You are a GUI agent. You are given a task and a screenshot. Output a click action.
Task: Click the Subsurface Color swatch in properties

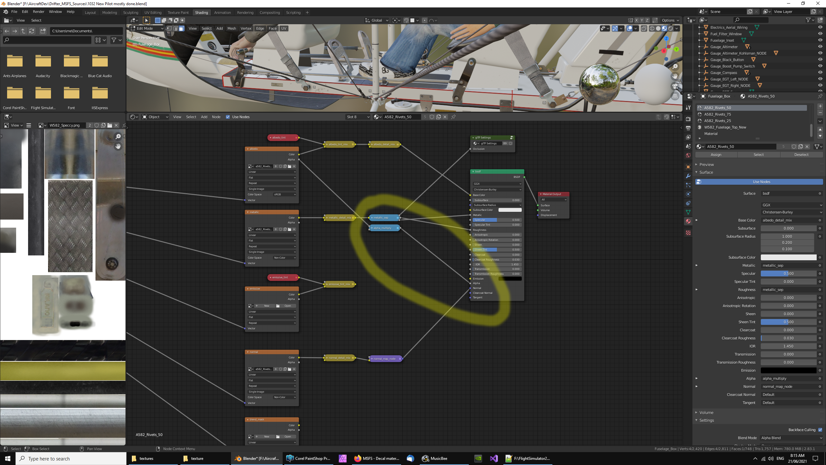pyautogui.click(x=789, y=257)
